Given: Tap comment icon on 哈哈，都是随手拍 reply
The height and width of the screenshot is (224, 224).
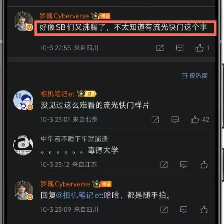Looking at the screenshot, I should click(x=184, y=210).
